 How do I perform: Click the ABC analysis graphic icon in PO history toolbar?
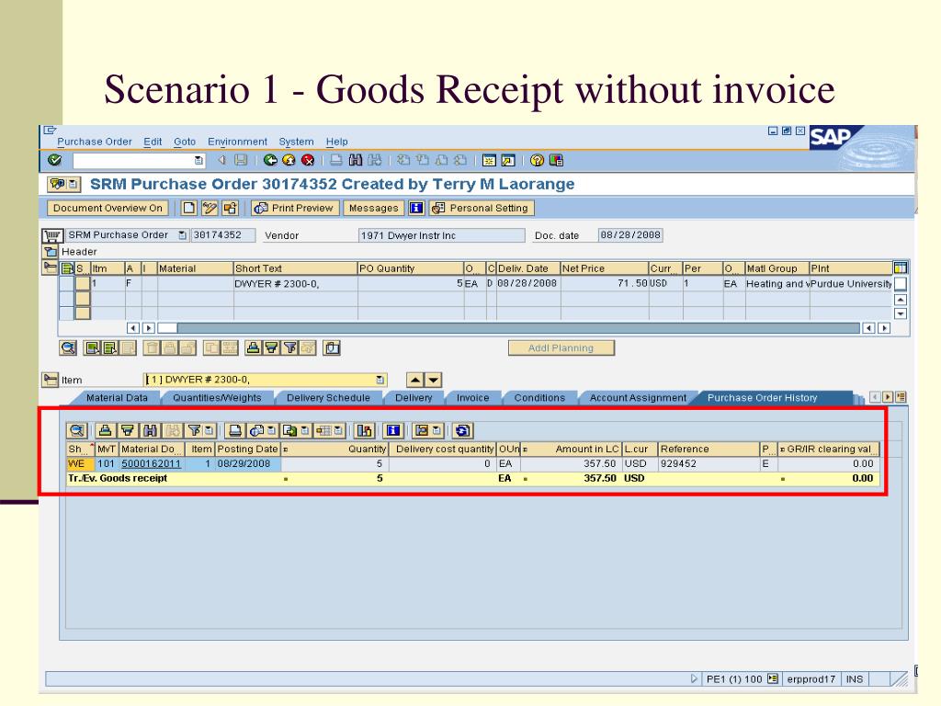364,430
